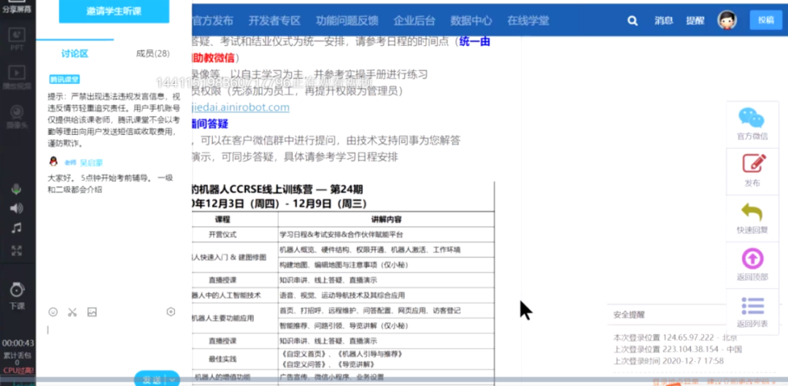Click the penguin avatar beside 老师

[53, 162]
